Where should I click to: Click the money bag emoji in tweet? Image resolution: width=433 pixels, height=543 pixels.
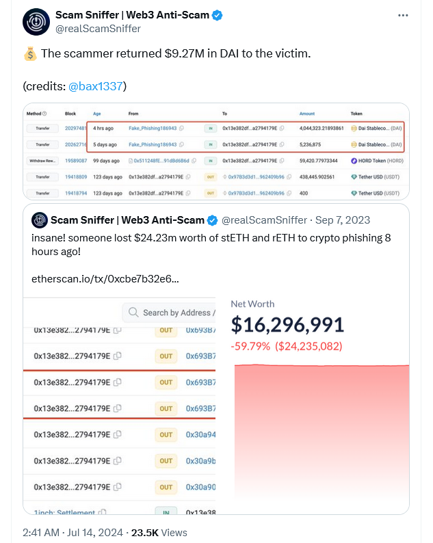(x=30, y=53)
